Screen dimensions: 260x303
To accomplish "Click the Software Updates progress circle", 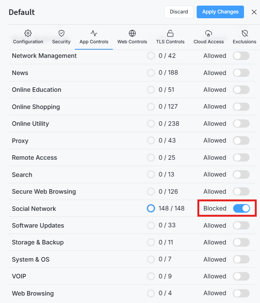I will [x=151, y=225].
